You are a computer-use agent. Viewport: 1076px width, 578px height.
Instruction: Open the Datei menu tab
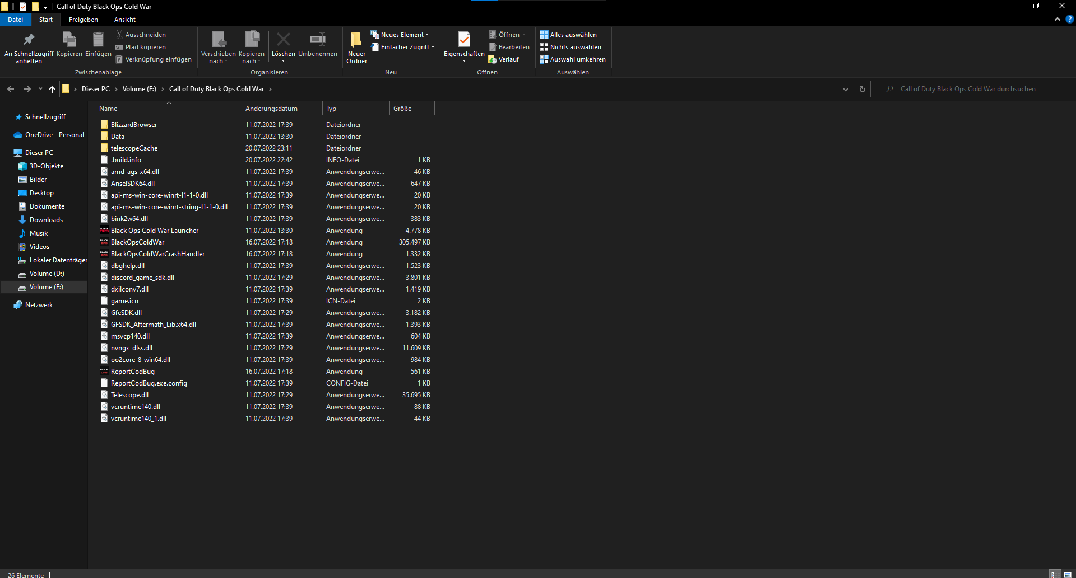16,20
